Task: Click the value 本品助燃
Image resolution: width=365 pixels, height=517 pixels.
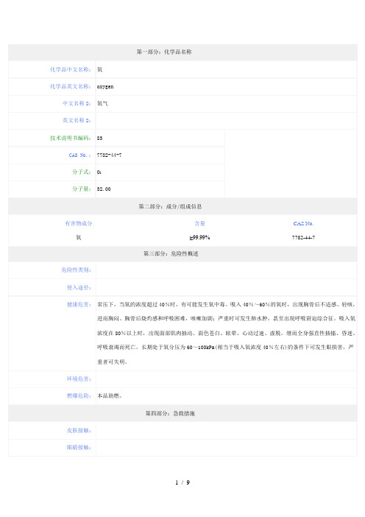Action: pyautogui.click(x=110, y=395)
